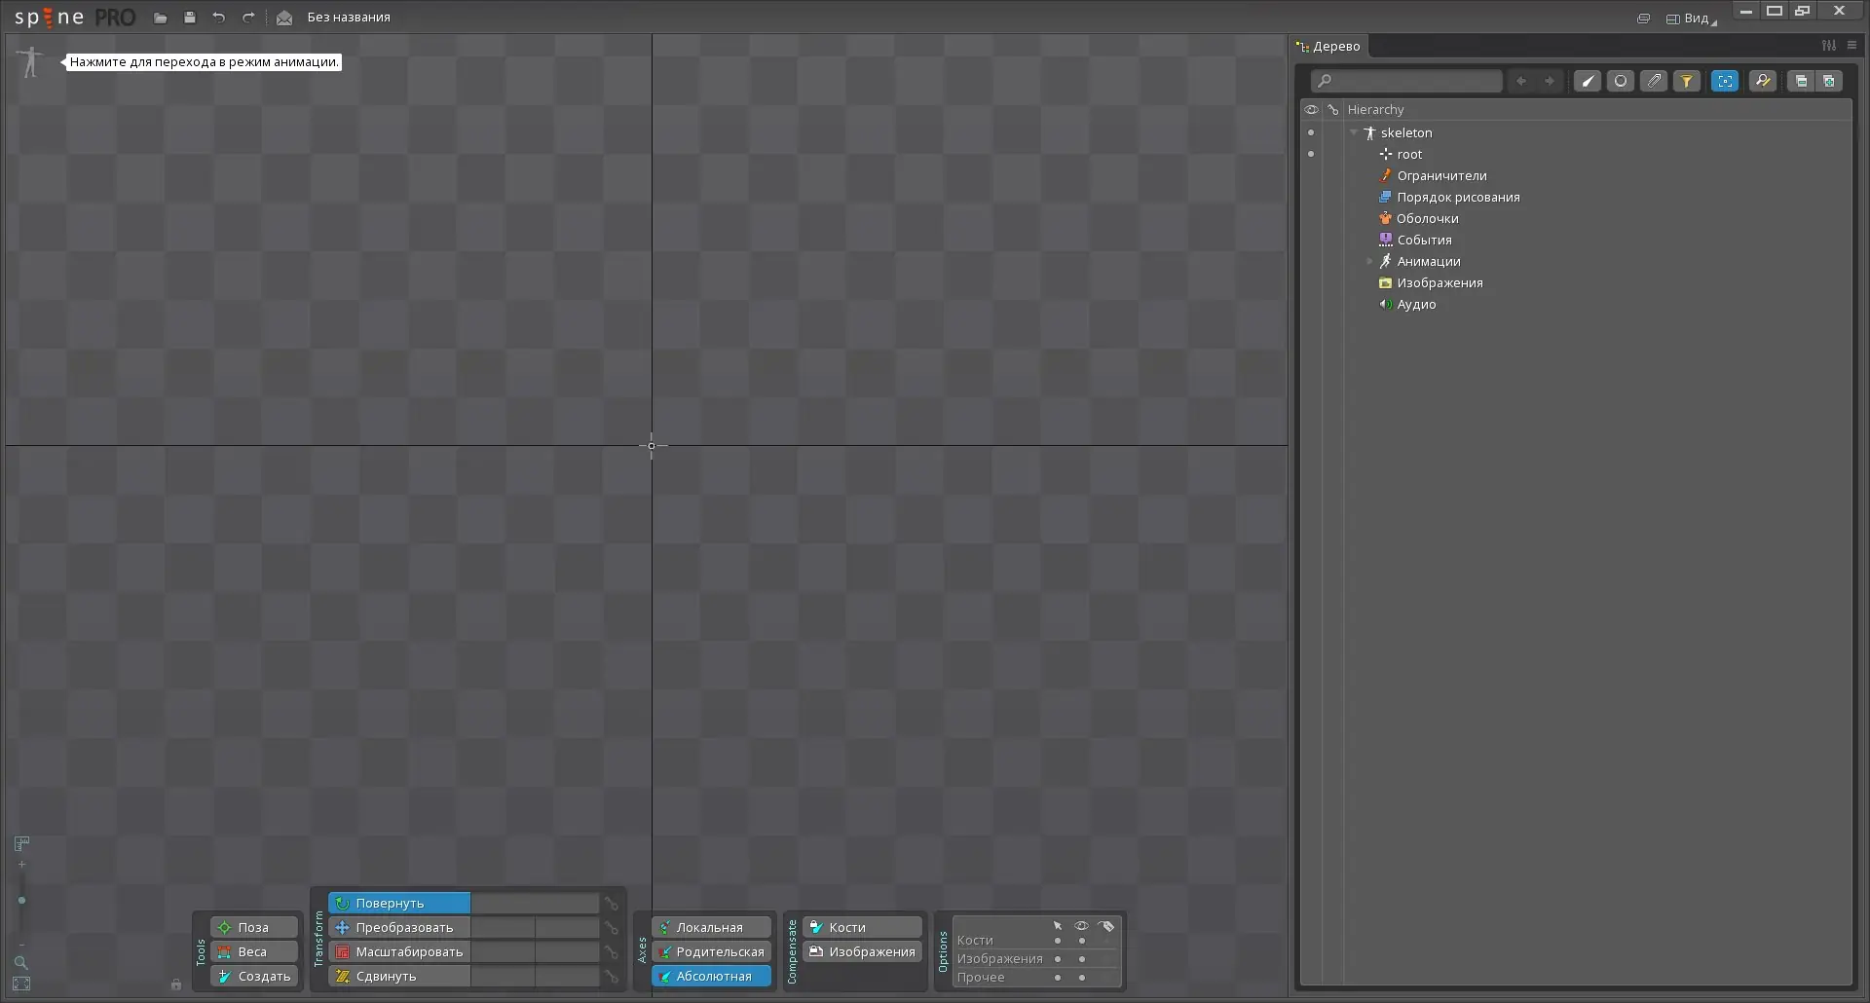Select the Поза tool

254,927
